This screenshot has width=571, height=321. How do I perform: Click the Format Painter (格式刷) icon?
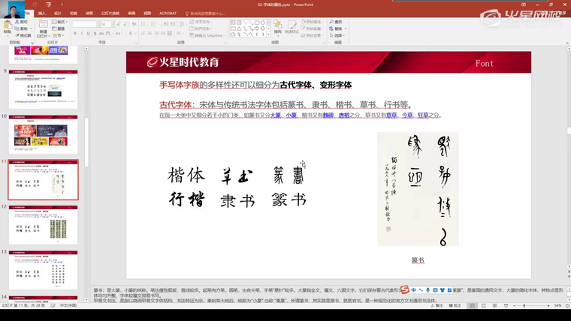coord(23,35)
